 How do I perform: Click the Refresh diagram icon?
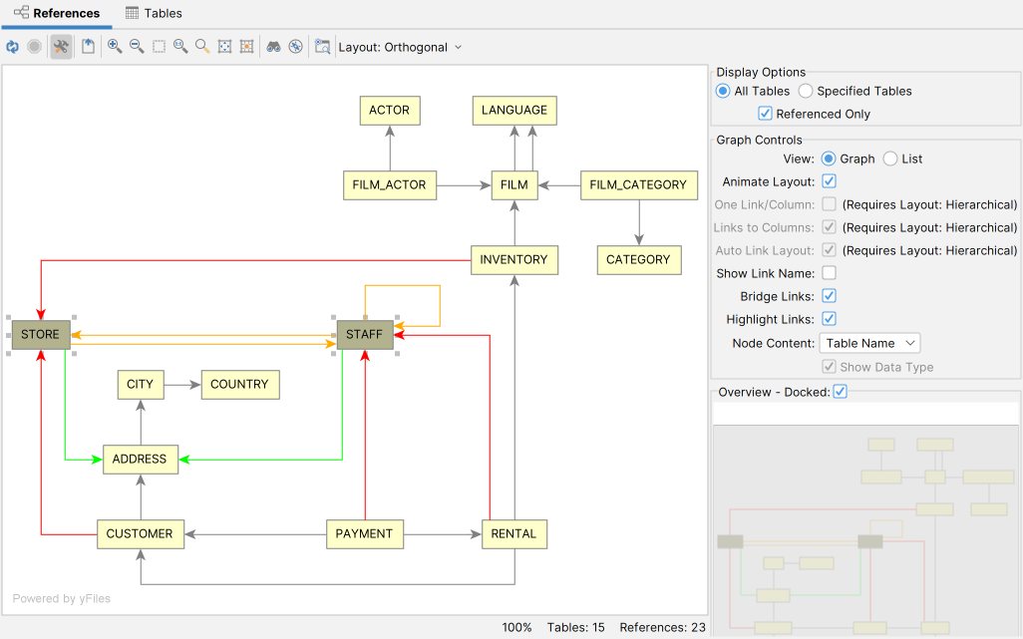[x=12, y=46]
